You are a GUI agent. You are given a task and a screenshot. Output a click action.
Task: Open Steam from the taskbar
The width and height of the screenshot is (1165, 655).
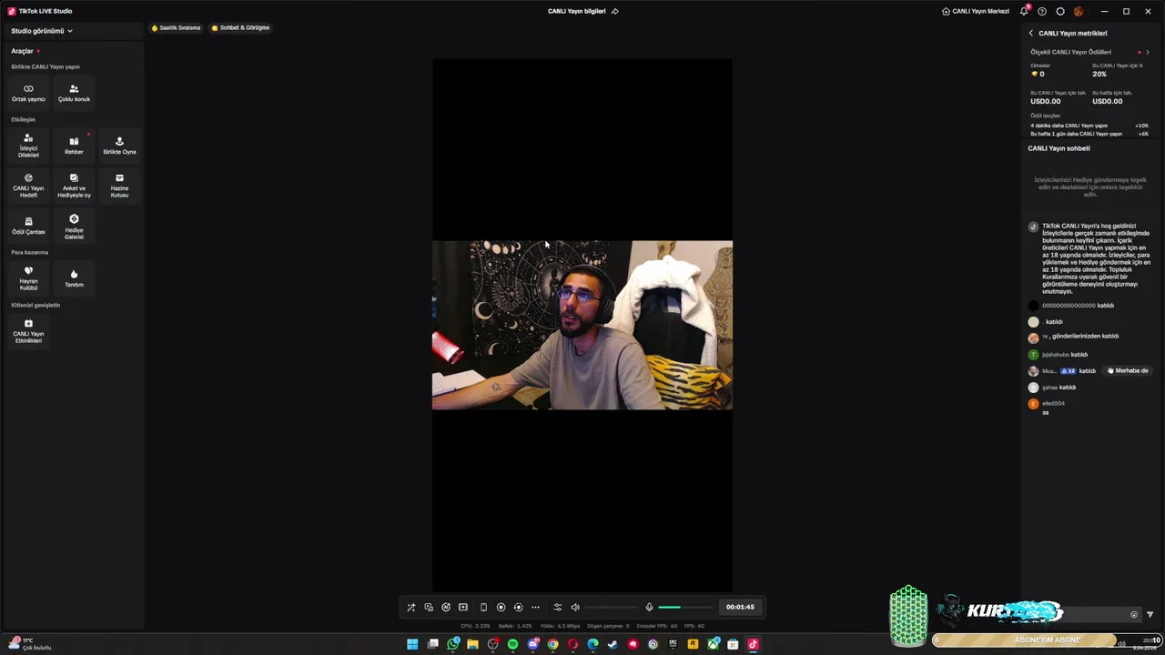[x=613, y=644]
